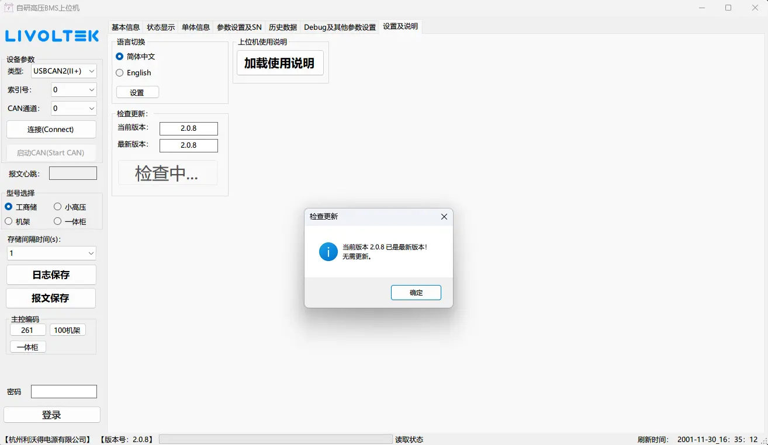The width and height of the screenshot is (768, 445).
Task: Open the CAN通道 dropdown
Action: tap(73, 109)
